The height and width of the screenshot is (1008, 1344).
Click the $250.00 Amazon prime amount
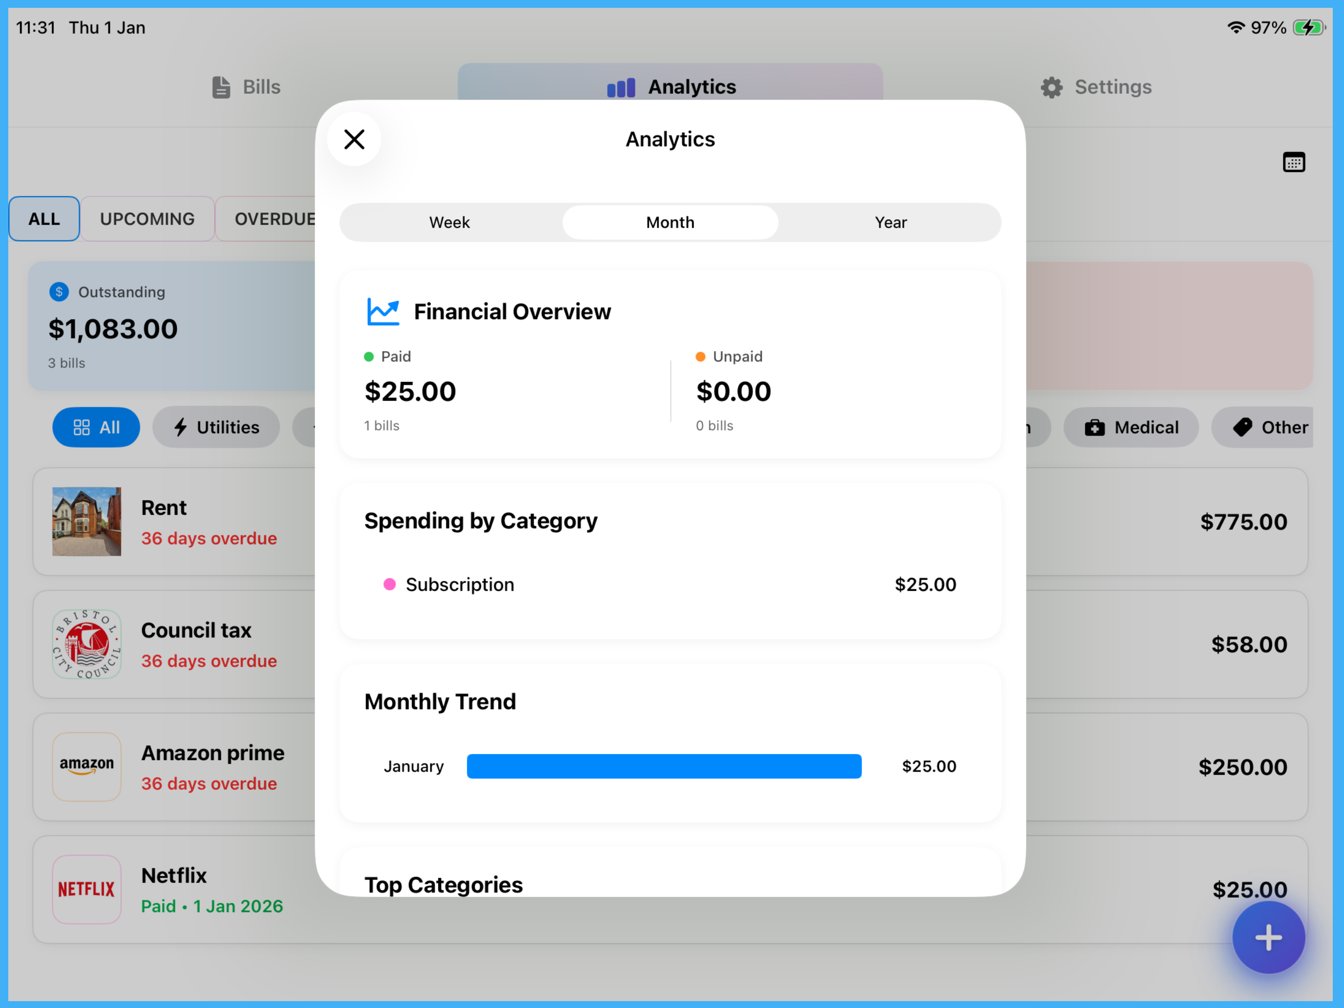(1242, 767)
